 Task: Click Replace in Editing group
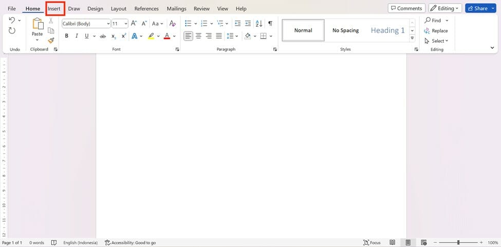pos(436,31)
